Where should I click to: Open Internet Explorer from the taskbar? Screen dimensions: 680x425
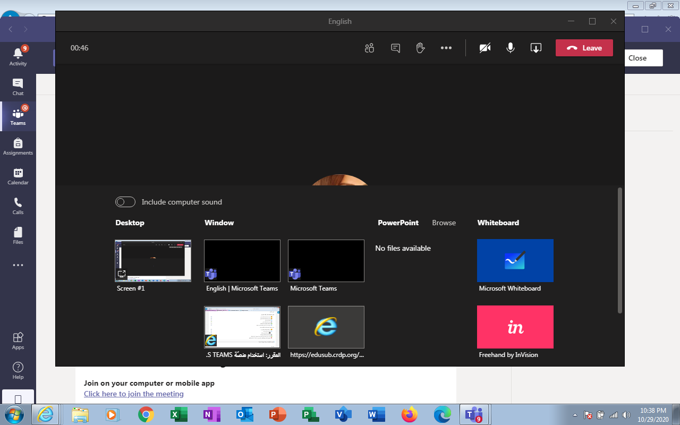45,414
